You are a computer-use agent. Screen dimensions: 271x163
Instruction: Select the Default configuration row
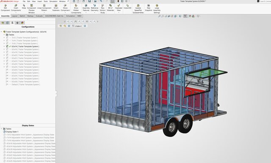click(x=23, y=84)
